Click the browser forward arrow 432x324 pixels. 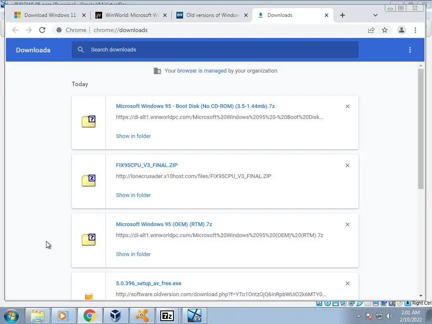tap(29, 30)
